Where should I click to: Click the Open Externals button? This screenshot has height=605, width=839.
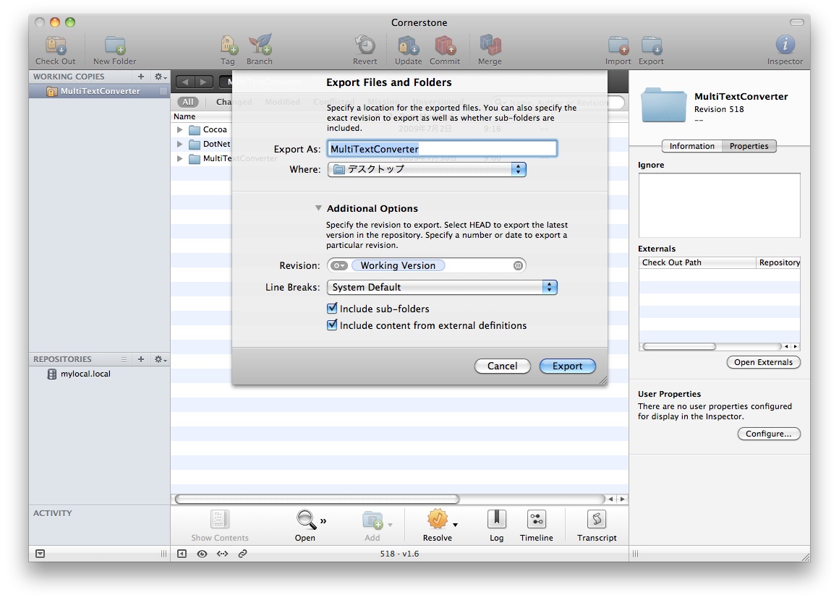(764, 362)
